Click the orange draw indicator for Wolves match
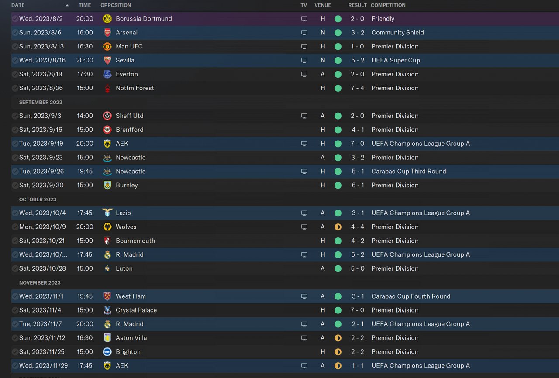The image size is (559, 378). coord(338,227)
